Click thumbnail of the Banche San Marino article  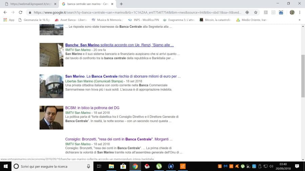coord(52,55)
